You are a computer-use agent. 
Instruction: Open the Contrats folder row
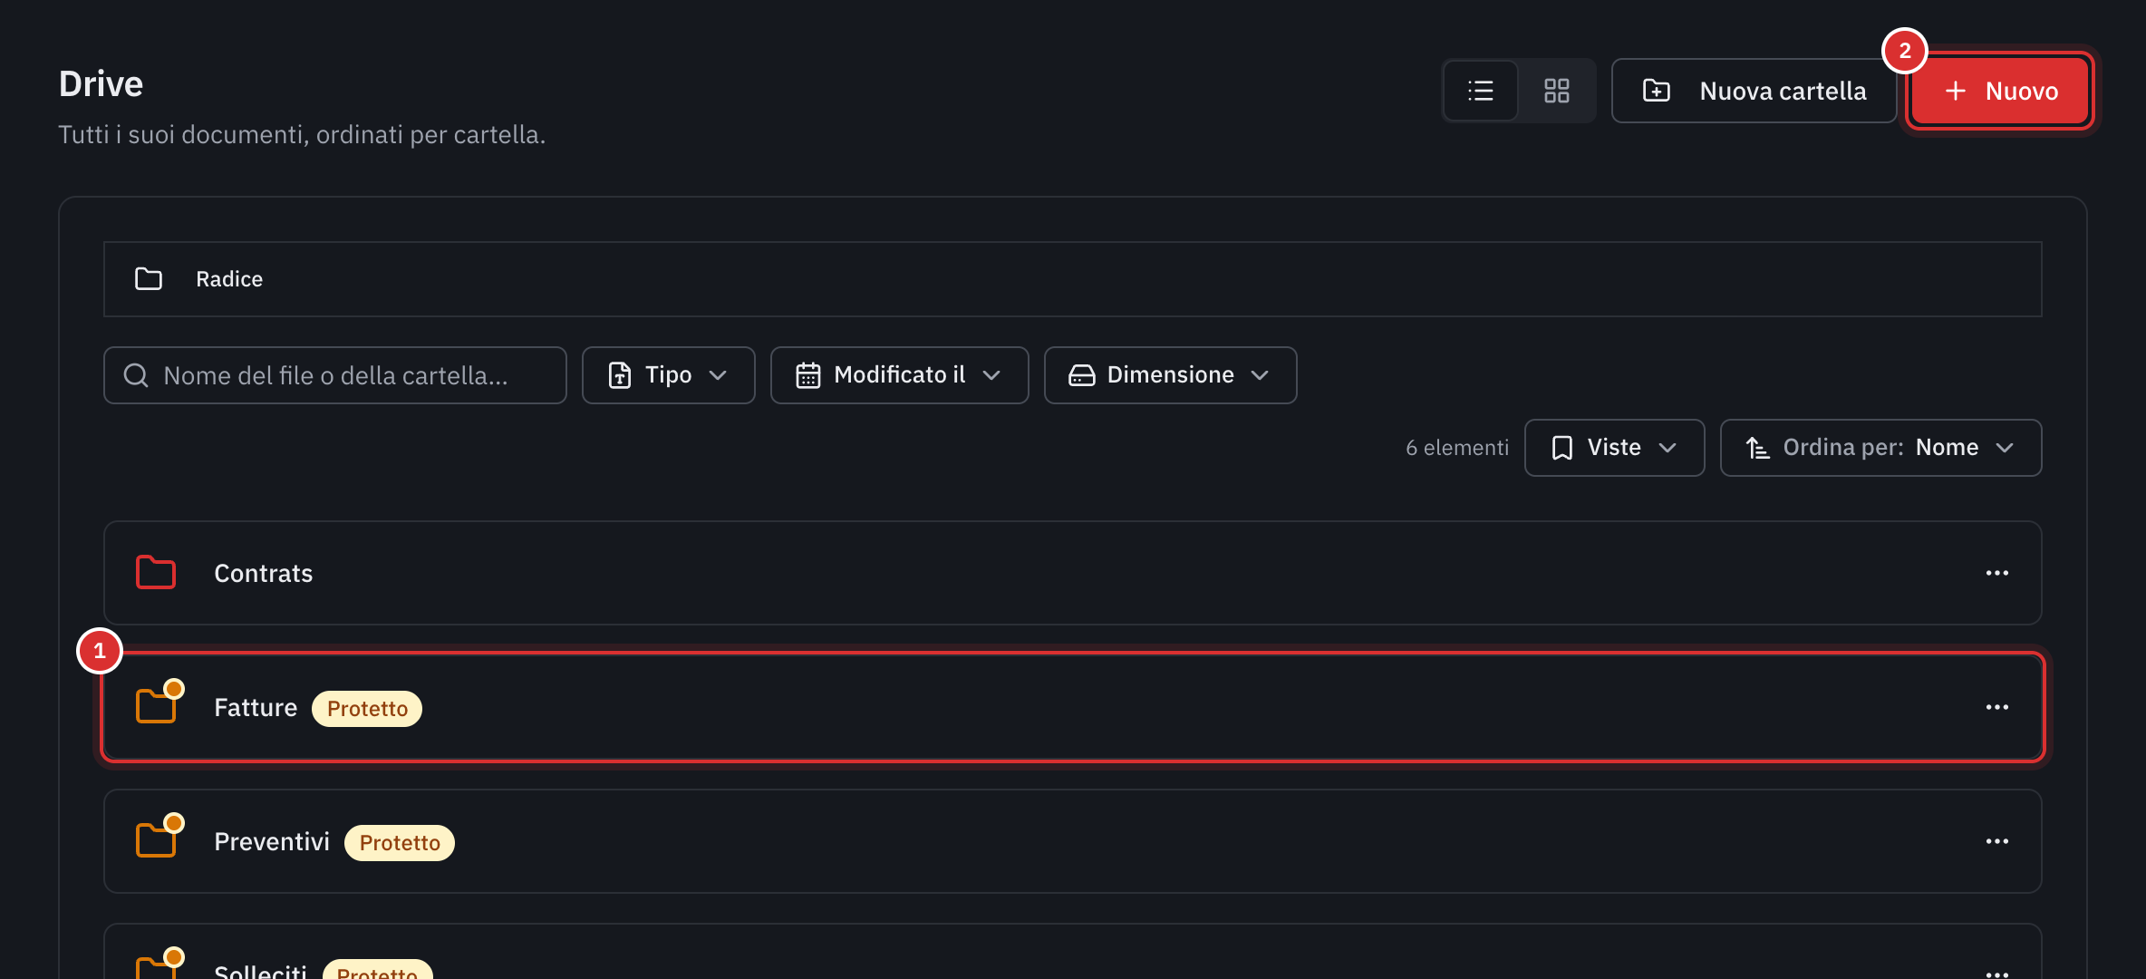[x=1072, y=573]
